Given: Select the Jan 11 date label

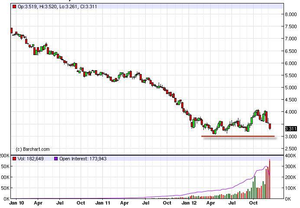Looking at the screenshot, I should click(x=103, y=202).
